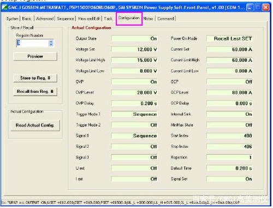Click the app icon in title bar

4,8
